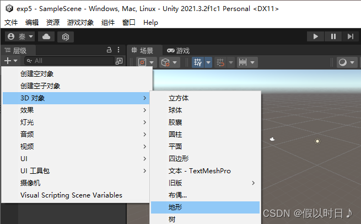Choose 树 tree from the submenu
361x224 pixels.
206,219
